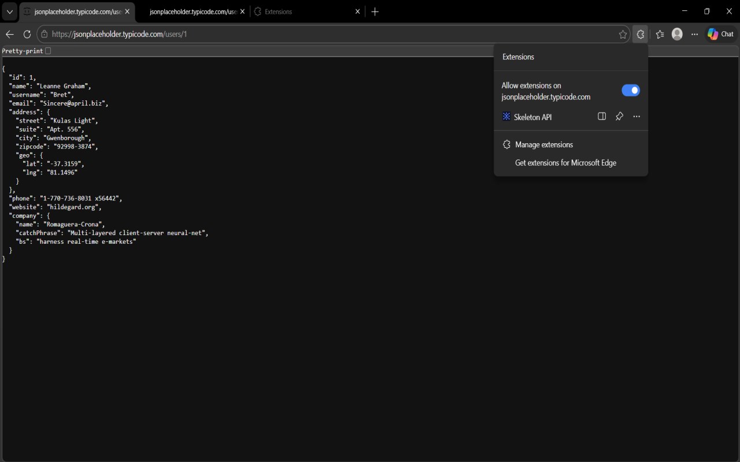Toggle the Pretty-print checkbox
Viewport: 740px width, 462px height.
click(48, 51)
